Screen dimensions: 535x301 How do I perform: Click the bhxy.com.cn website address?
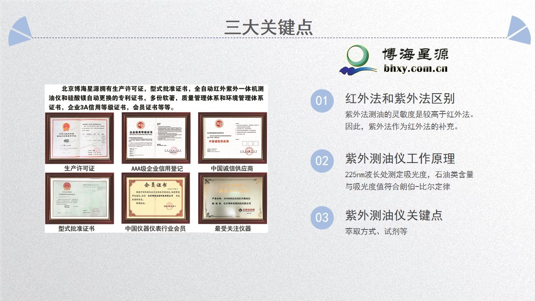415,69
